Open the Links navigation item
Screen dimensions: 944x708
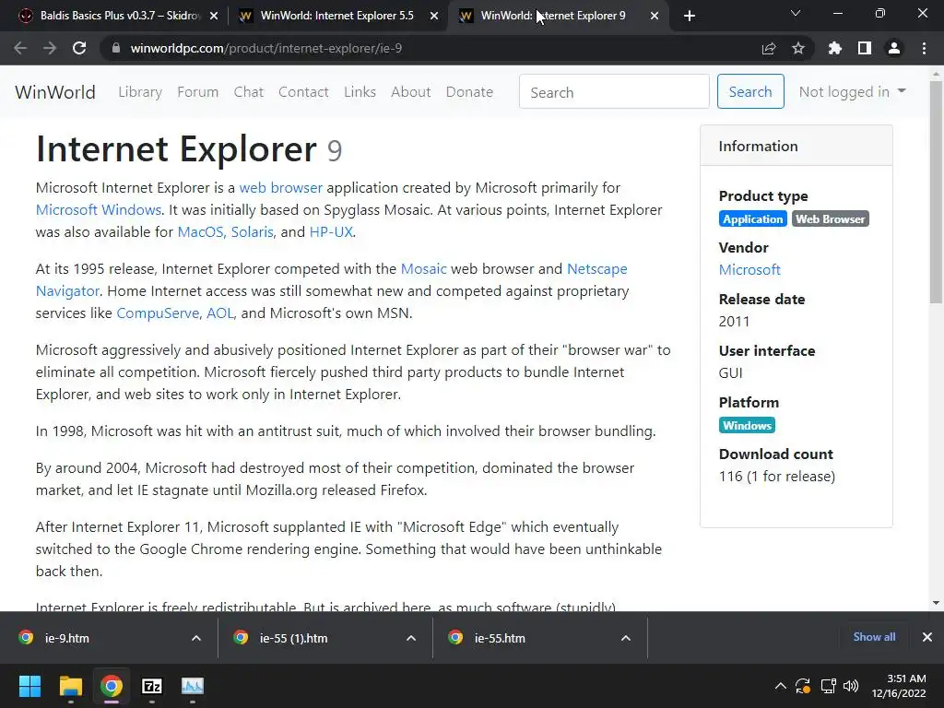point(360,92)
